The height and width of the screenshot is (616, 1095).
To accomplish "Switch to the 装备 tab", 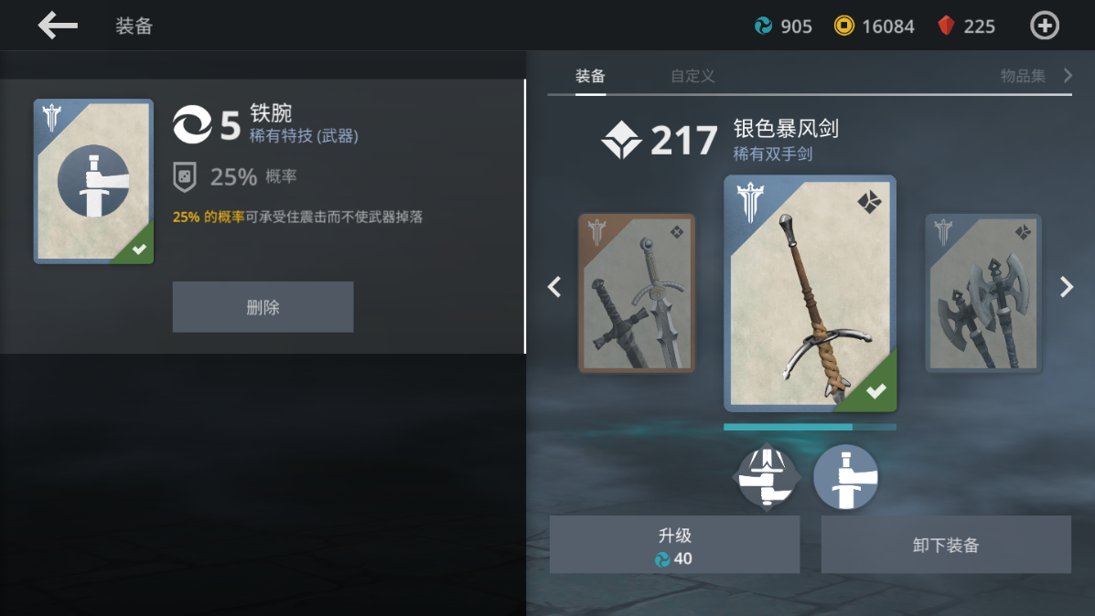I will pyautogui.click(x=590, y=75).
